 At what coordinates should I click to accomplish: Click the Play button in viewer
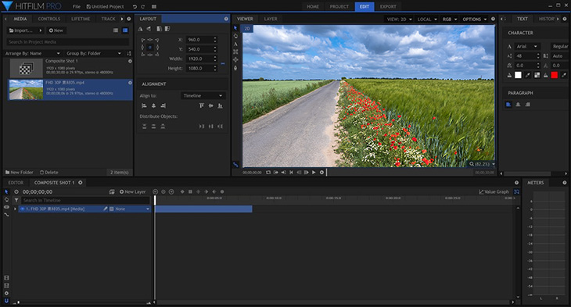click(314, 173)
